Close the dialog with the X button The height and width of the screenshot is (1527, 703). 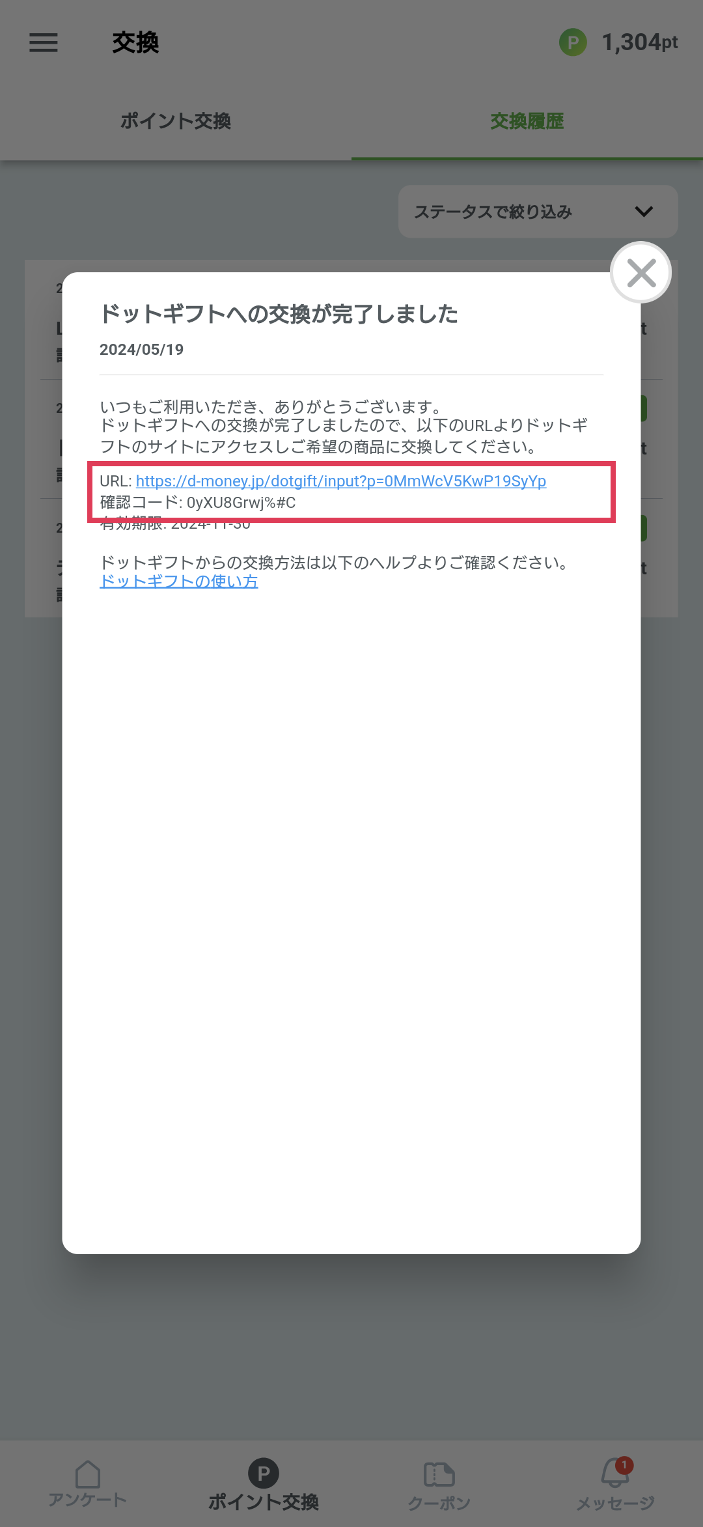pyautogui.click(x=641, y=273)
